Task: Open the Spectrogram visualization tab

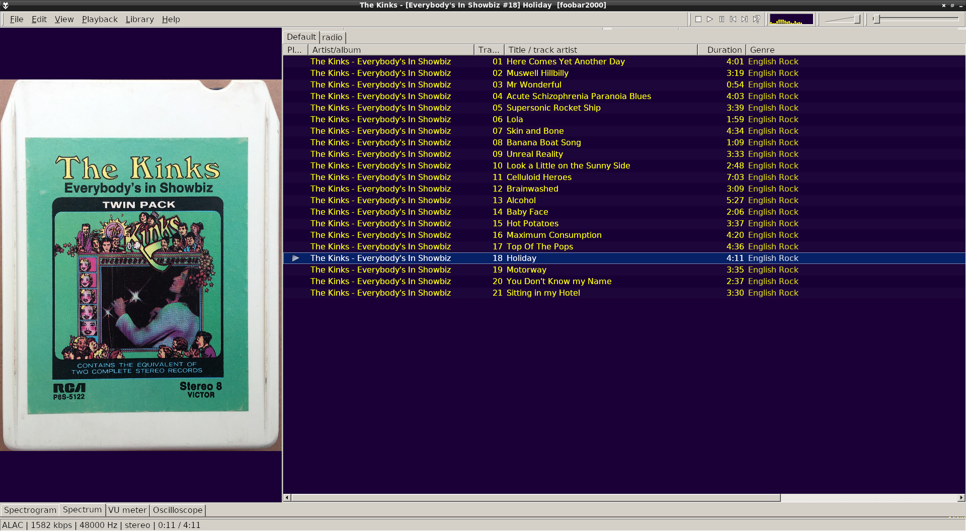Action: tap(30, 510)
